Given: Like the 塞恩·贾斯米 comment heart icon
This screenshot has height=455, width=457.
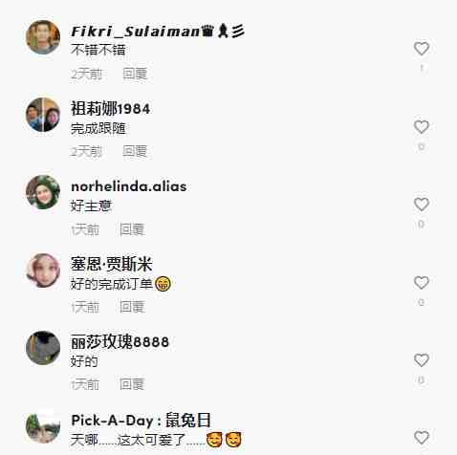Looking at the screenshot, I should (x=422, y=283).
